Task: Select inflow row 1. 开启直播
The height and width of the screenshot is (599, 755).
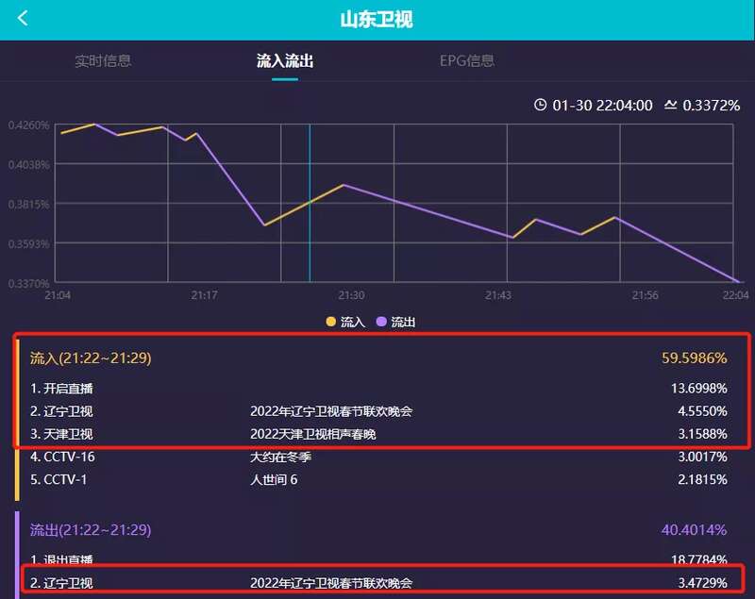Action: tap(378, 389)
